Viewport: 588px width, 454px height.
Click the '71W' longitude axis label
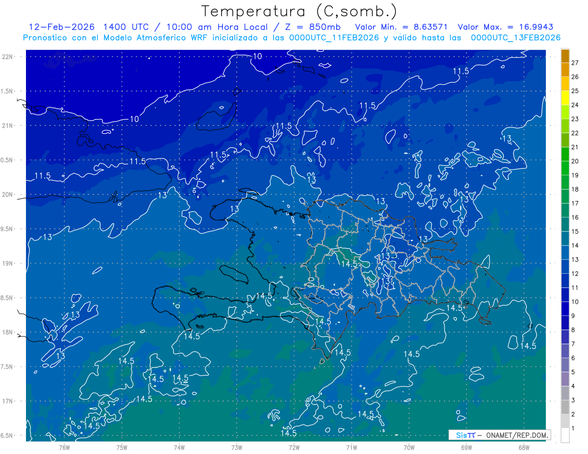(x=351, y=448)
